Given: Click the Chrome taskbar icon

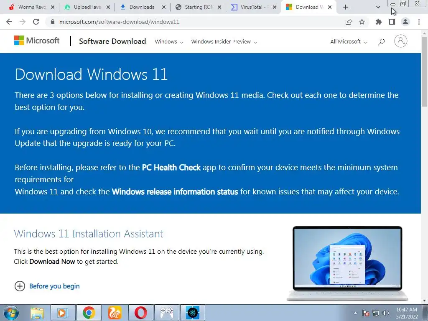Looking at the screenshot, I should 89,313.
